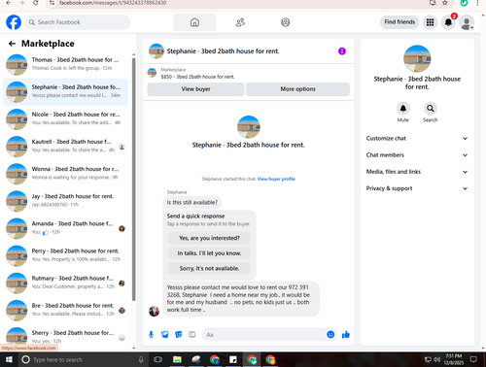The width and height of the screenshot is (486, 367).
Task: Go back from Marketplace with the arrow
Action: point(12,44)
